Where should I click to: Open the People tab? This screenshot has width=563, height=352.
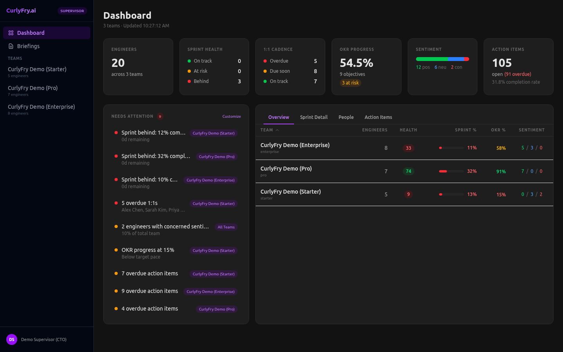346,117
